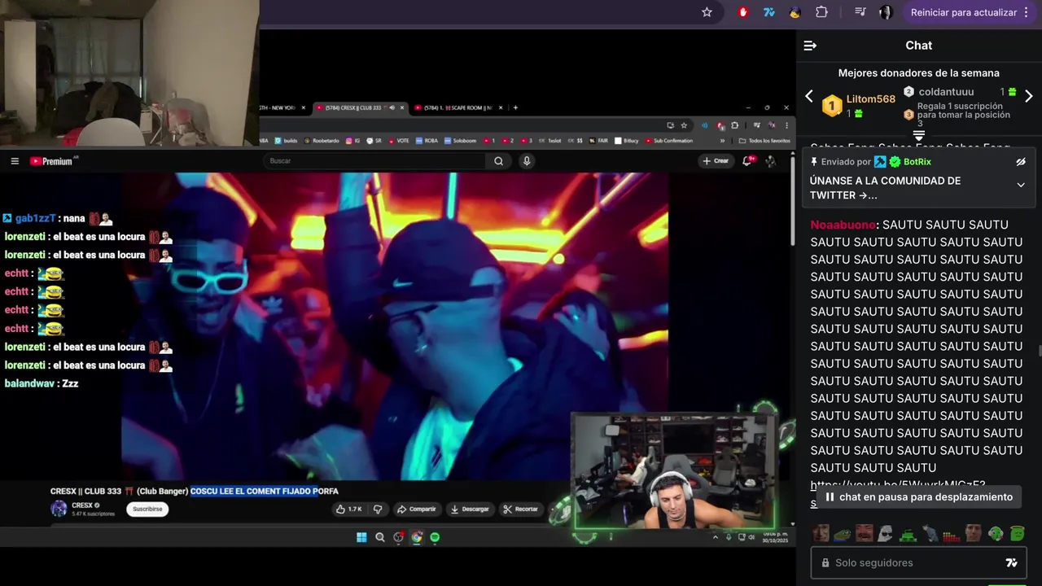The height and width of the screenshot is (586, 1042).
Task: Select the first face emote in quick emotes
Action: tap(821, 534)
